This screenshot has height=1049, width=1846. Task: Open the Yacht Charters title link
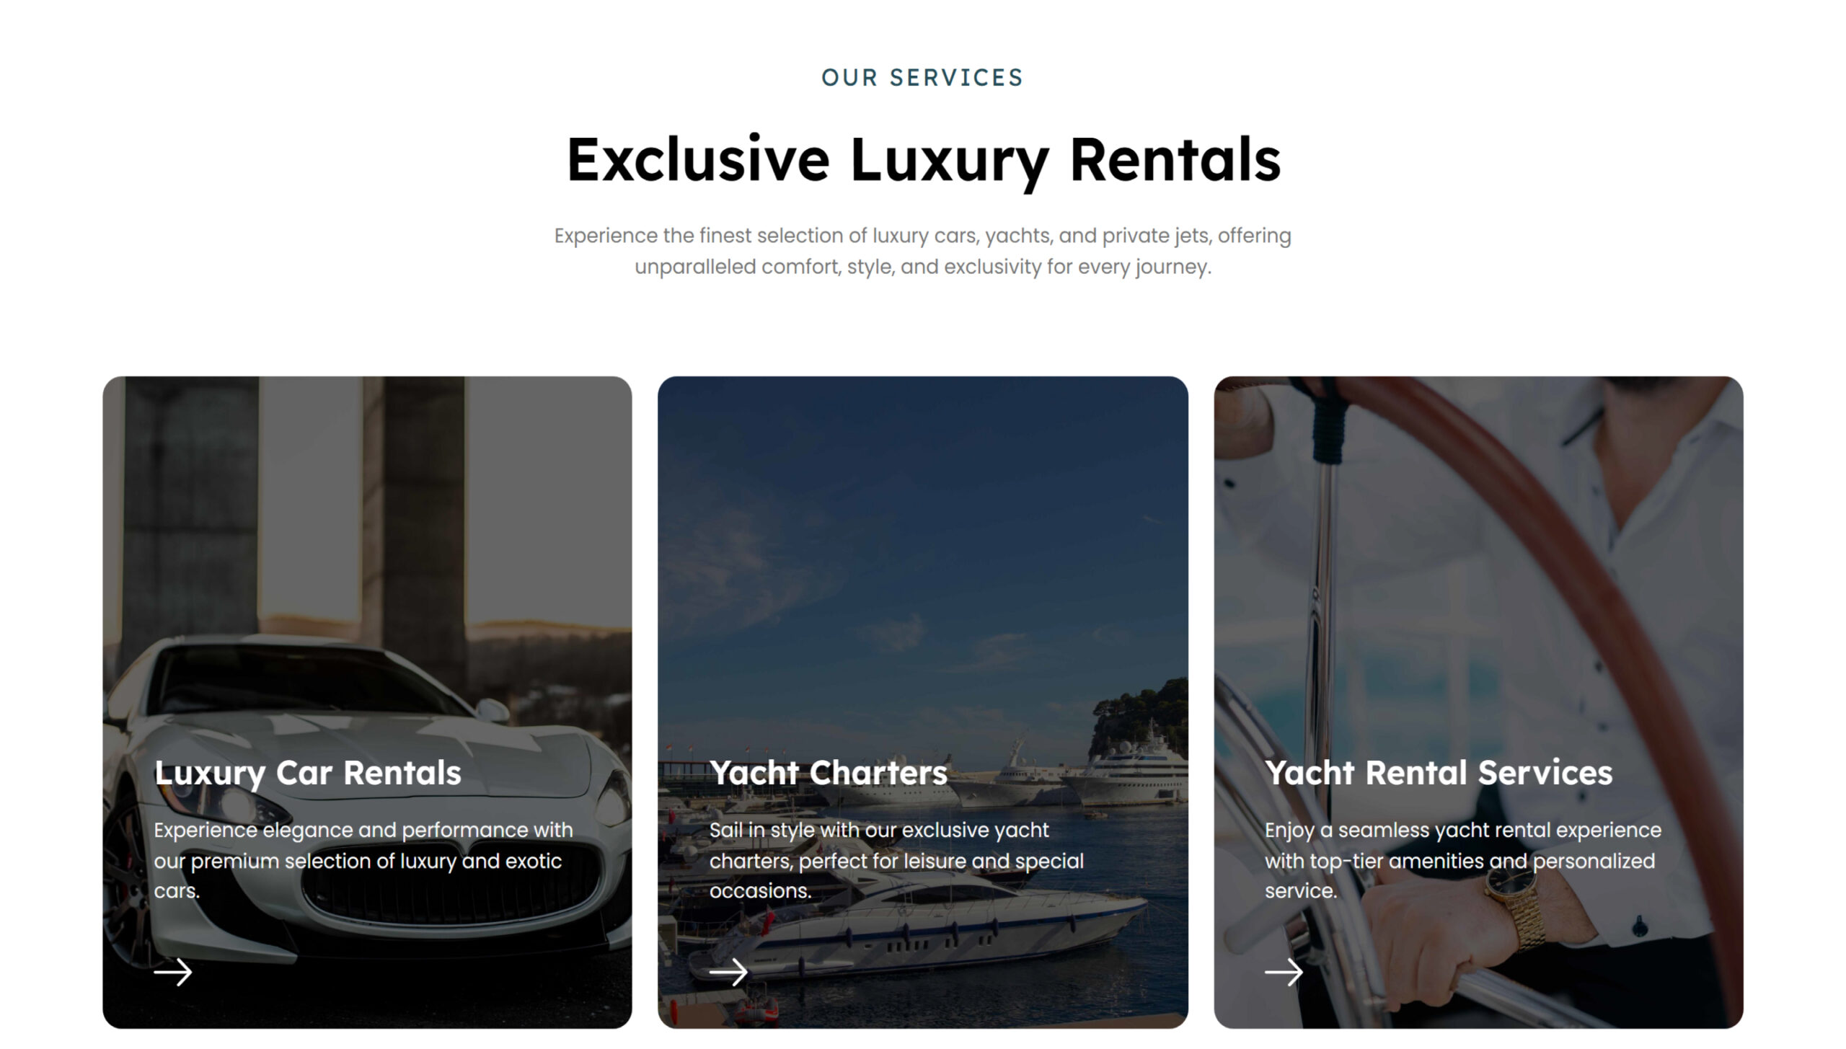click(828, 773)
